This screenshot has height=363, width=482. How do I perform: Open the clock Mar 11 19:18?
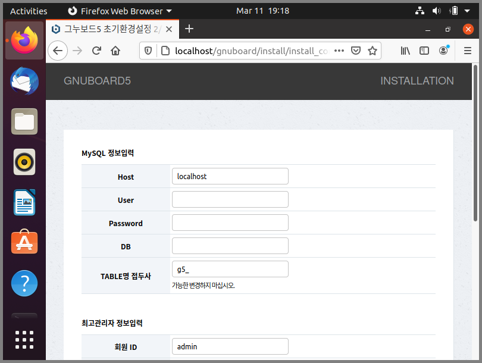pos(262,11)
